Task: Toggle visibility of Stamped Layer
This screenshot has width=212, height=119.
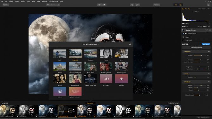Action: click(210, 30)
